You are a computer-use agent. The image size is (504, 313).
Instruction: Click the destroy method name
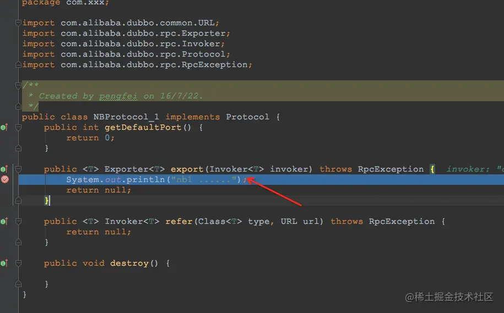[x=129, y=263]
